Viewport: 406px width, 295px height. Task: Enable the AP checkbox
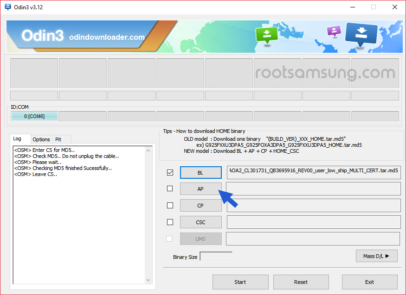[170, 188]
